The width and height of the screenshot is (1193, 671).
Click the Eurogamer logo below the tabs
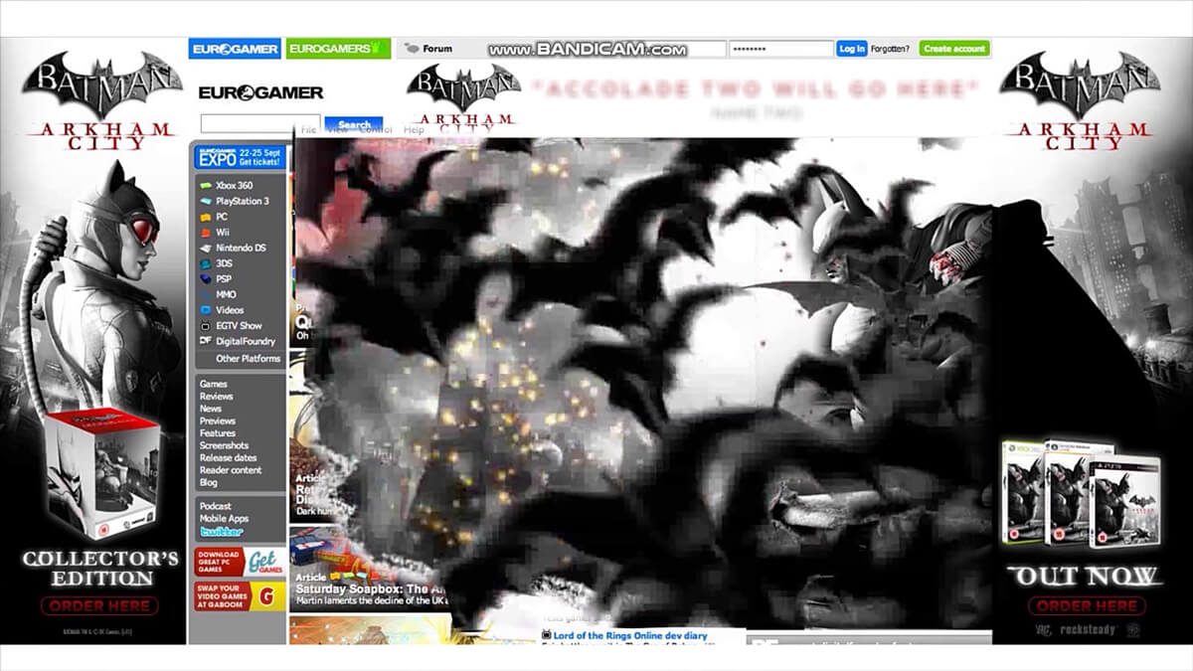260,92
